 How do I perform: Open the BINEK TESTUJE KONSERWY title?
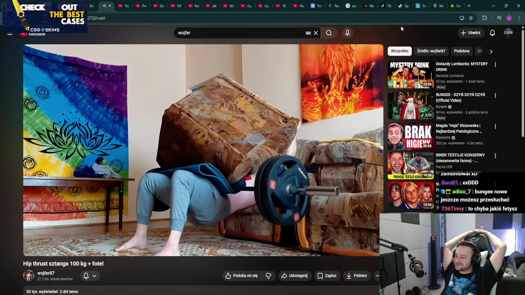click(x=460, y=158)
